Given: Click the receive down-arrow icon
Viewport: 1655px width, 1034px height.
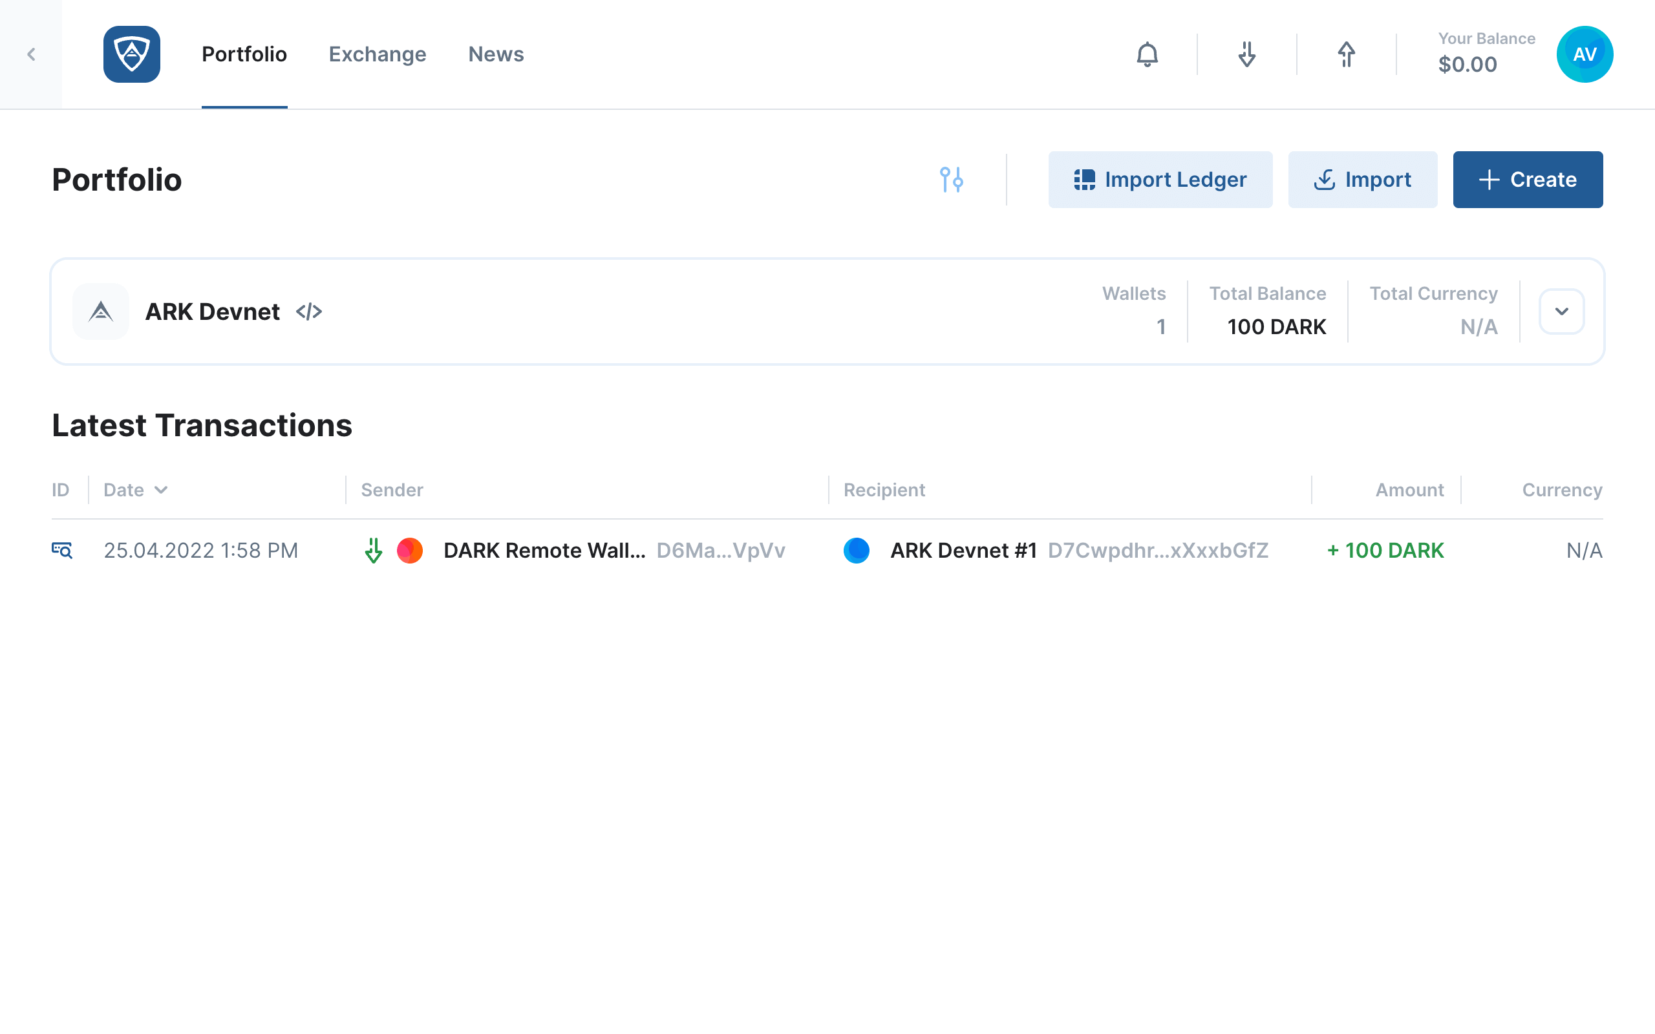Looking at the screenshot, I should [1246, 54].
